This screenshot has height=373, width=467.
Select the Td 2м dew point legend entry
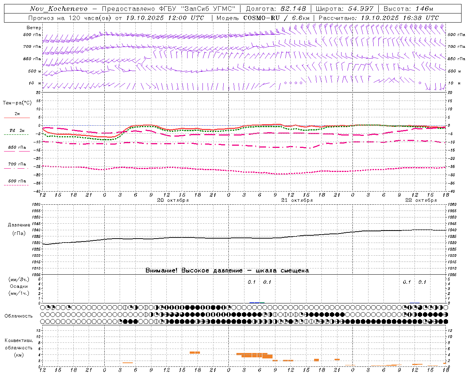17,130
